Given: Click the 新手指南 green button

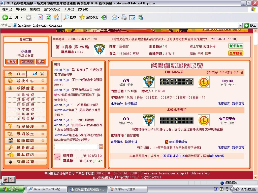Looking at the screenshot, I should (x=236, y=46).
